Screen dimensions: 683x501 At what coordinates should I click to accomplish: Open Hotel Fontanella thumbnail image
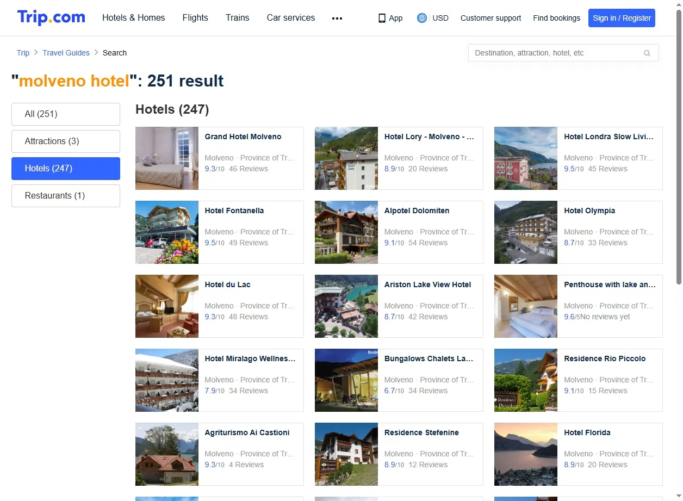coord(167,232)
